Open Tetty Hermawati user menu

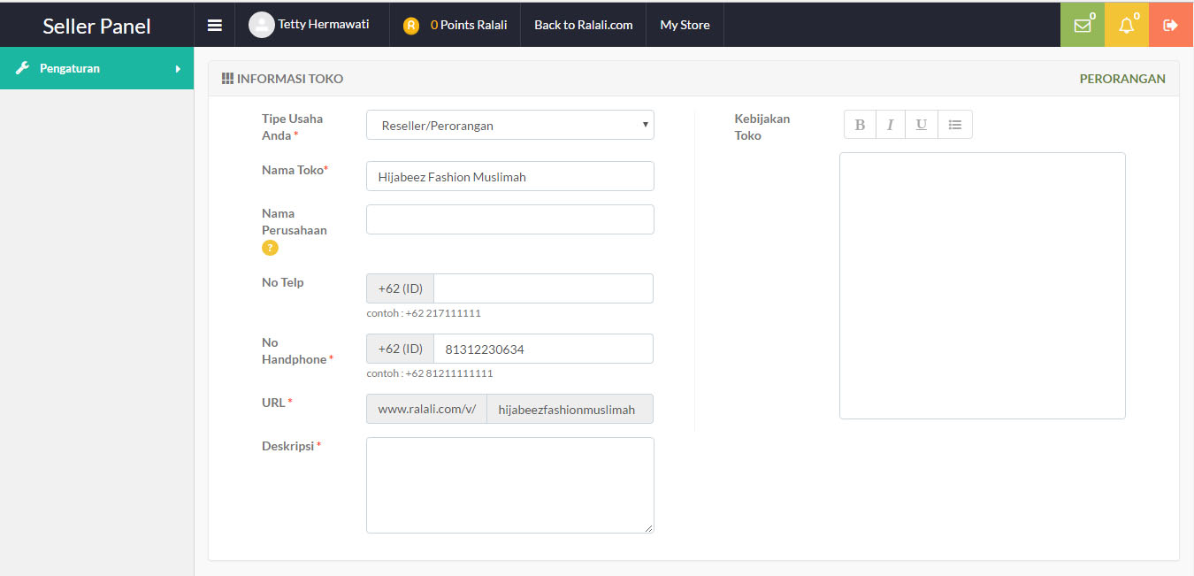(323, 25)
